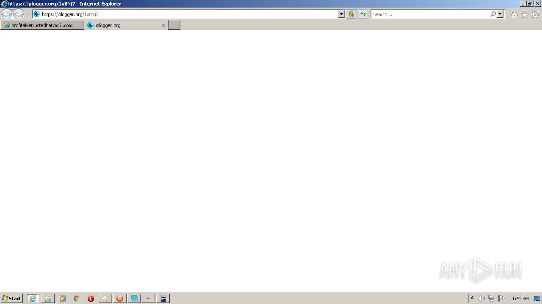Open the recent pages dropdown arrow

(x=28, y=14)
